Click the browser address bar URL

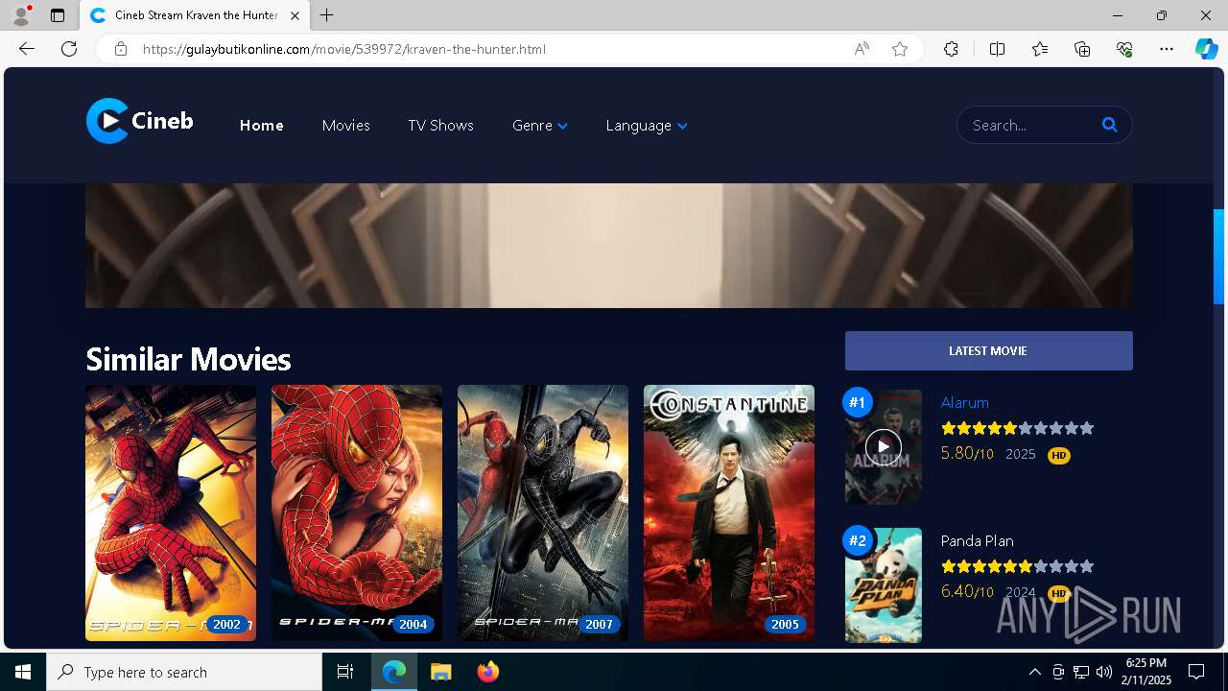344,49
